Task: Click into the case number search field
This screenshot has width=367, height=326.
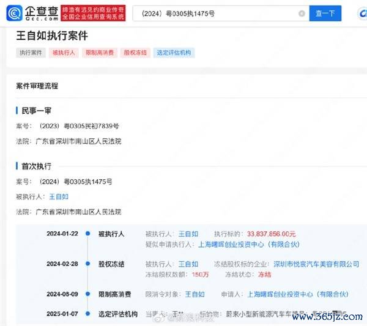Action: coord(221,13)
